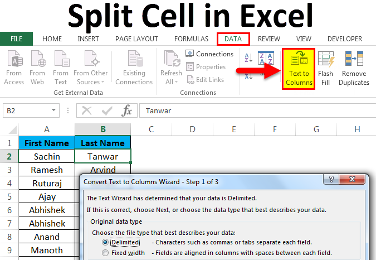Click the Sort A to Z icon
Viewport: 376px width, 260px height.
[248, 57]
